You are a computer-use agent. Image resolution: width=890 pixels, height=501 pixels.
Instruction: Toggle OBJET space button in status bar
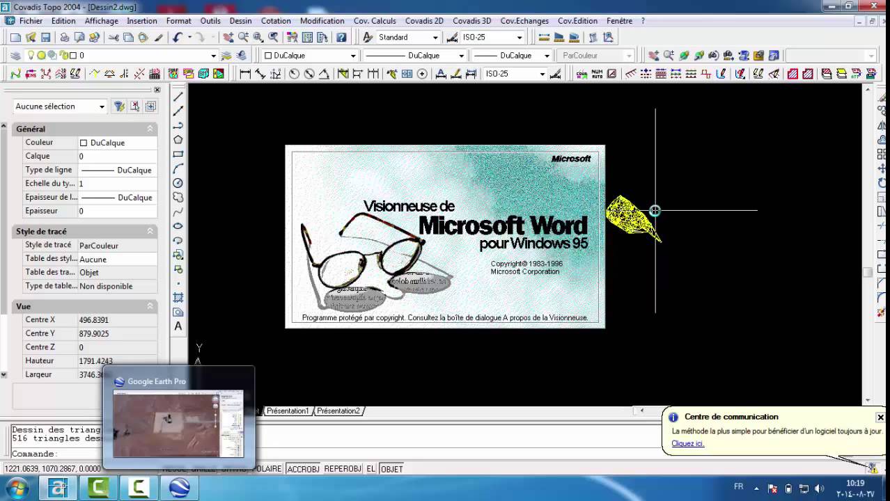[392, 469]
